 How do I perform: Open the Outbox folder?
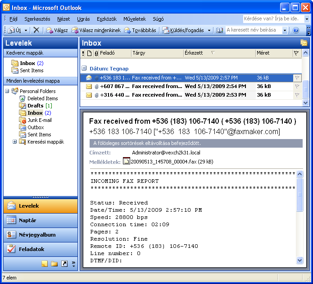pyautogui.click(x=32, y=127)
